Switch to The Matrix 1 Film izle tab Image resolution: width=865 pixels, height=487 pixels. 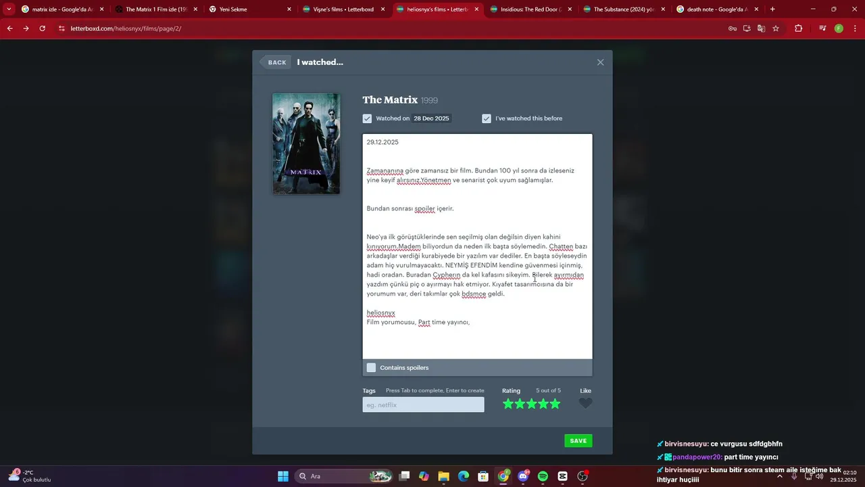click(x=155, y=9)
